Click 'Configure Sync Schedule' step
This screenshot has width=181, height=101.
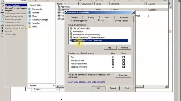16,28
